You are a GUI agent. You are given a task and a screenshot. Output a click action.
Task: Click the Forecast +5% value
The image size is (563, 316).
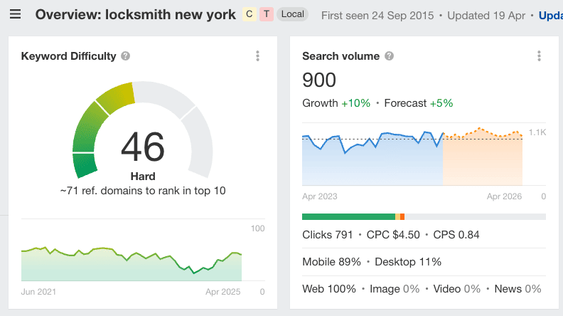click(441, 103)
